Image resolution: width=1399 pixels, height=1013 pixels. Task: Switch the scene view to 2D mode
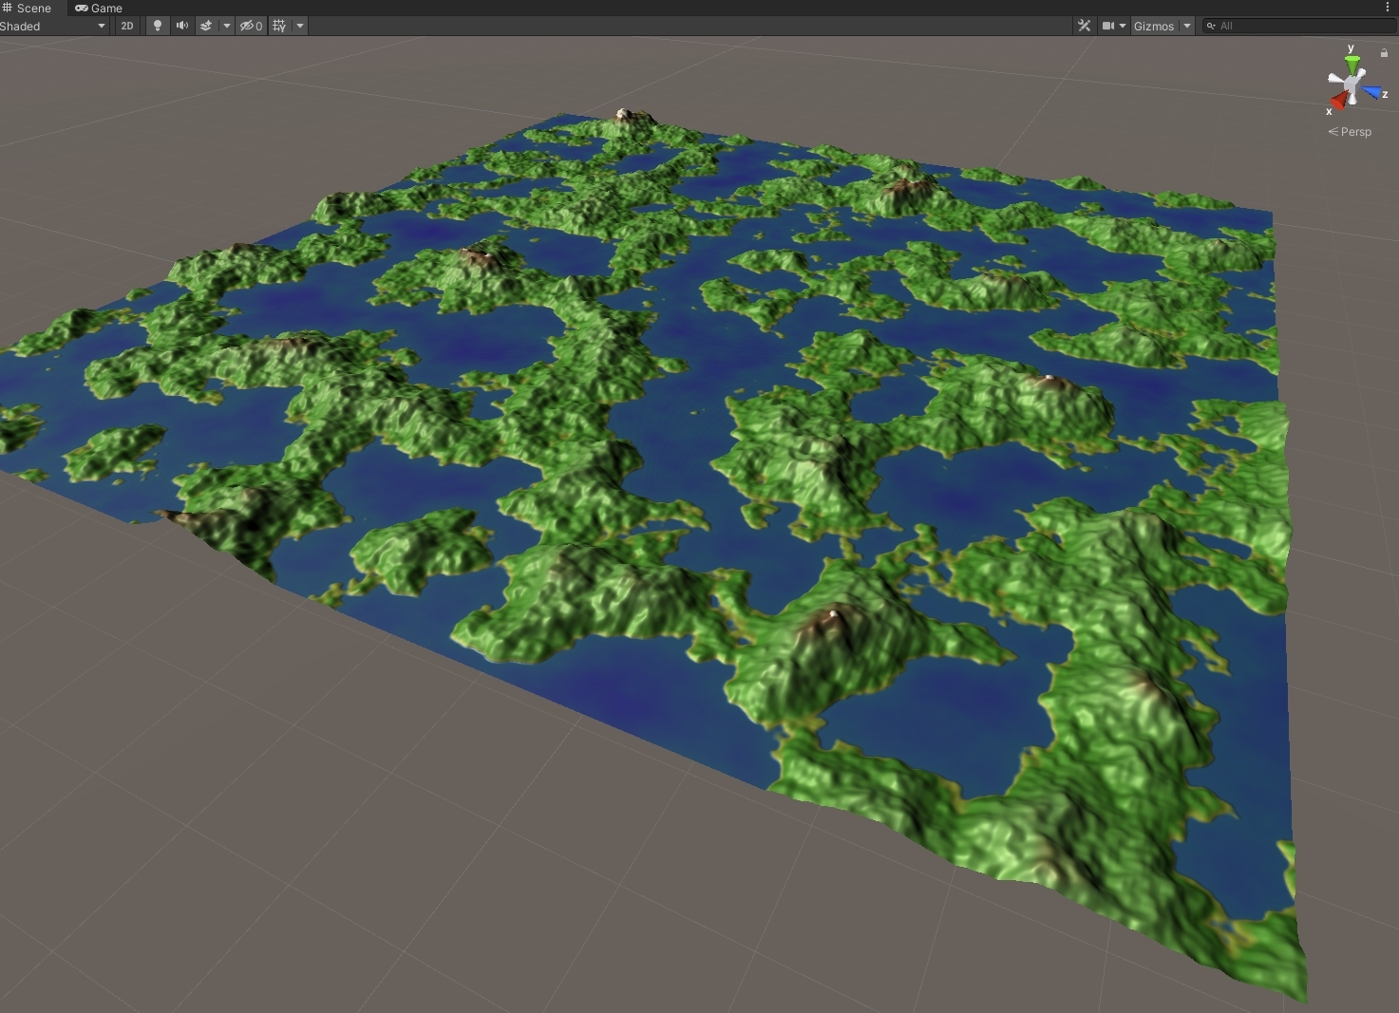[127, 26]
